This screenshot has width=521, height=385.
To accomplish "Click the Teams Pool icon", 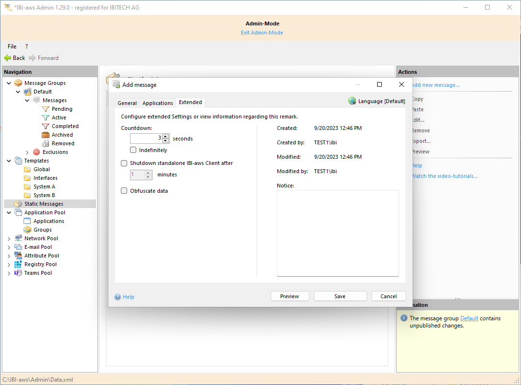I will pyautogui.click(x=18, y=273).
